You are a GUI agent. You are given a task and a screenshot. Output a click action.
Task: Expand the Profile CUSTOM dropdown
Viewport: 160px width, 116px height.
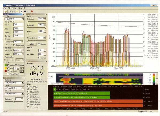click(x=22, y=19)
